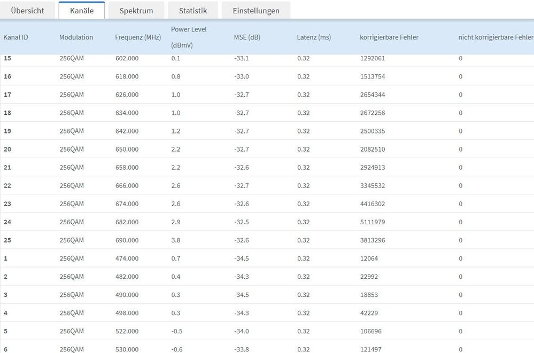Viewport: 534px width, 353px height.
Task: Click frequency value 690.000
Action: 127,240
